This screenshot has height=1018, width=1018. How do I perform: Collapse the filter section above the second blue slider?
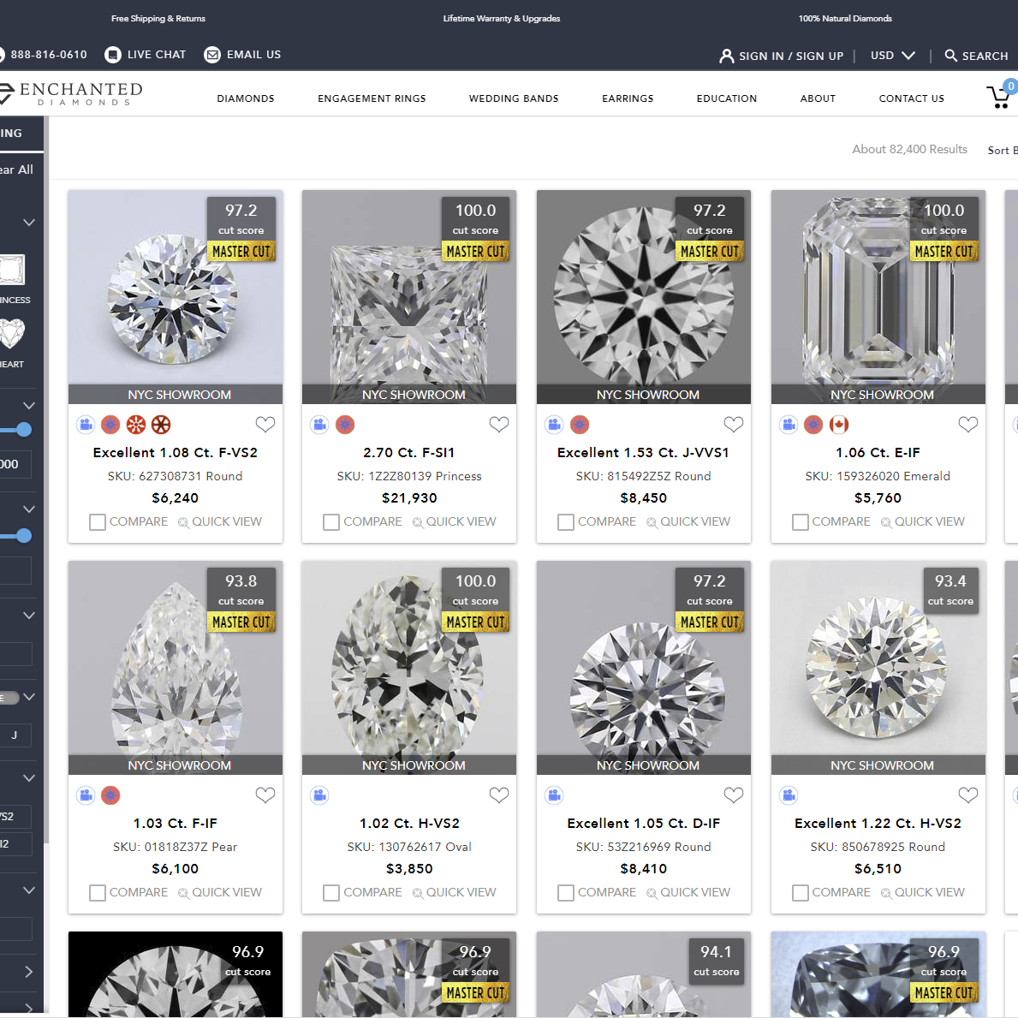click(28, 509)
